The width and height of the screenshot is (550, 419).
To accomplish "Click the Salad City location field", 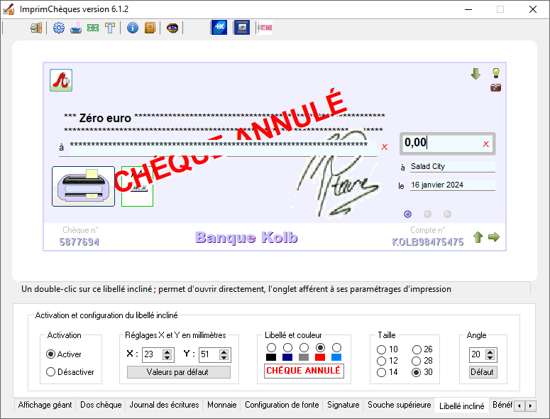I will pos(453,167).
